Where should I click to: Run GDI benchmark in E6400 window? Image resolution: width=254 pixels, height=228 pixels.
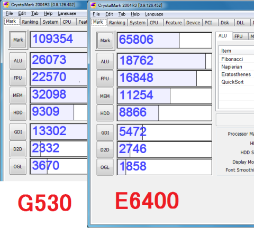coord(105,132)
